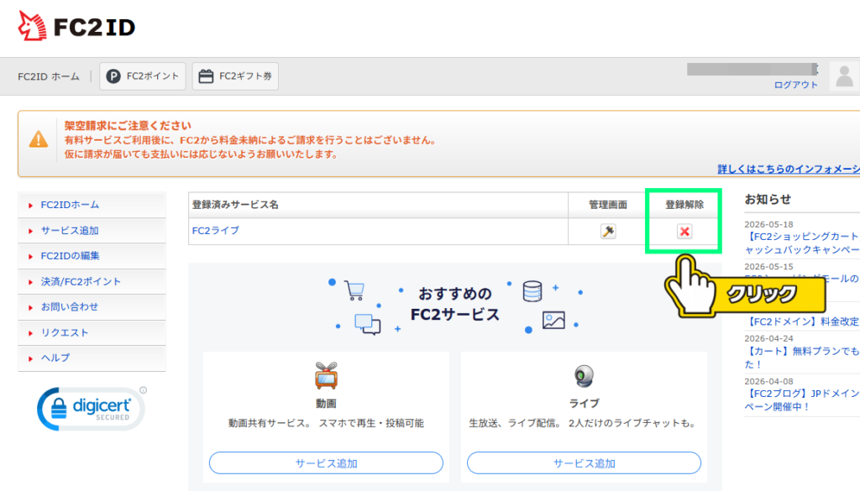Add the ライブ service with サービス追加
This screenshot has height=491, width=860.
(584, 463)
